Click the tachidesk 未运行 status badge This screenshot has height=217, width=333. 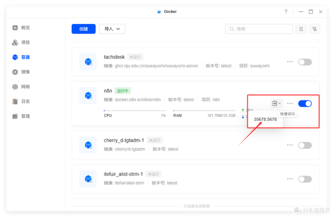click(135, 57)
